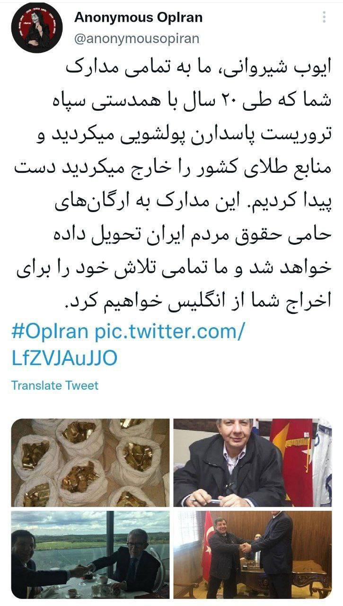Open the Anonymous OpIran display name
Screen dimensions: 343x606
point(138,18)
